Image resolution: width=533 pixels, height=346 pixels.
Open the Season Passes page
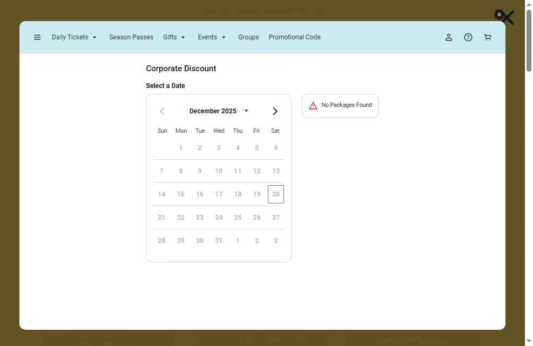pos(131,37)
